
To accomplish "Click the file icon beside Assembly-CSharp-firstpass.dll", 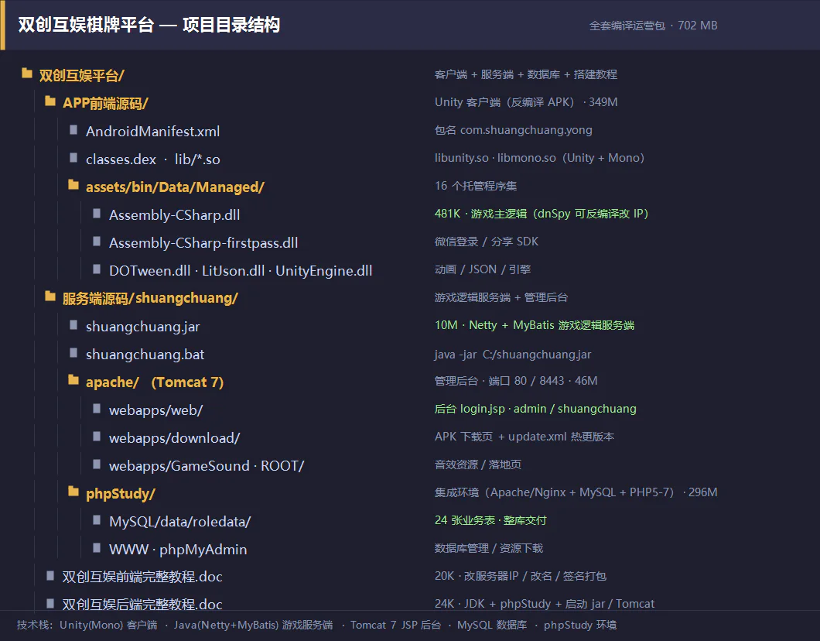I will (97, 241).
